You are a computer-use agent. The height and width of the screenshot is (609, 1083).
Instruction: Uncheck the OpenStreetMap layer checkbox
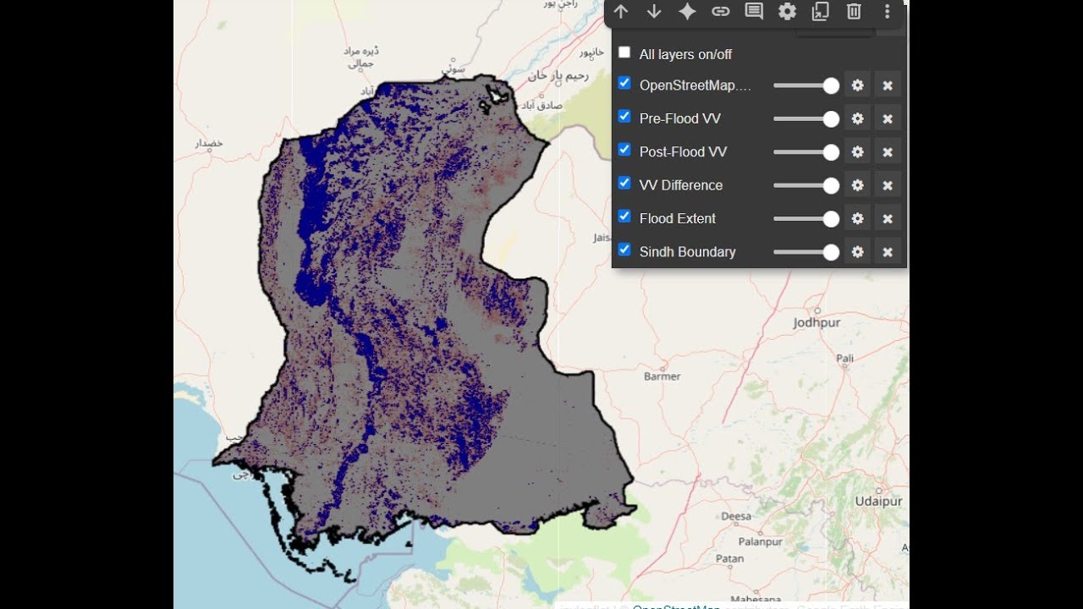pyautogui.click(x=624, y=83)
